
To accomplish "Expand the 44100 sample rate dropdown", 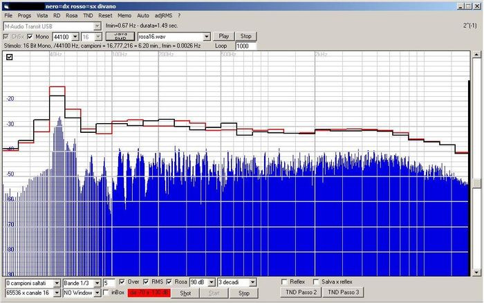I will coord(75,37).
